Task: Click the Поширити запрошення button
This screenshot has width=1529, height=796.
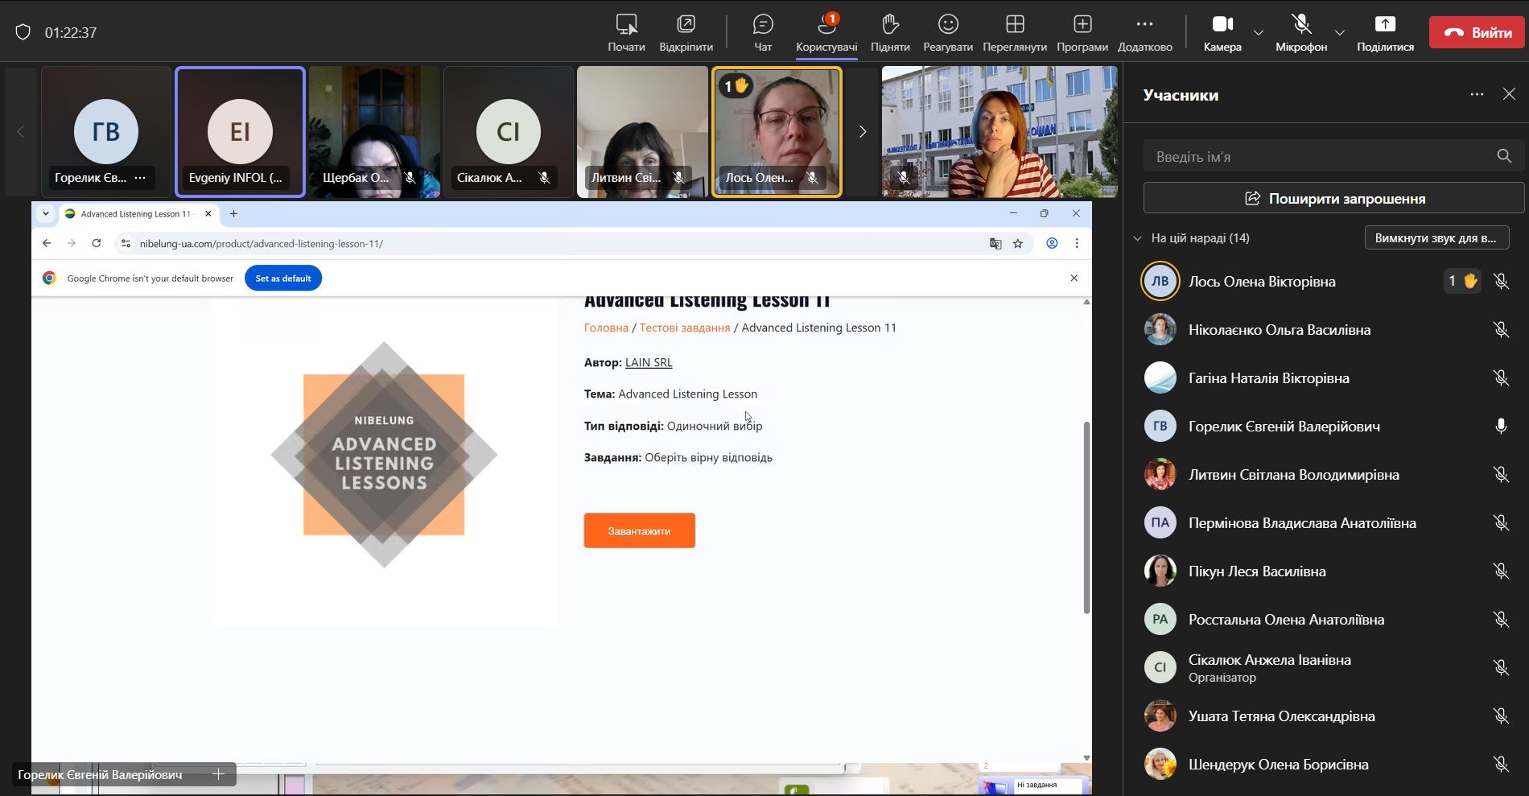Action: (1333, 198)
